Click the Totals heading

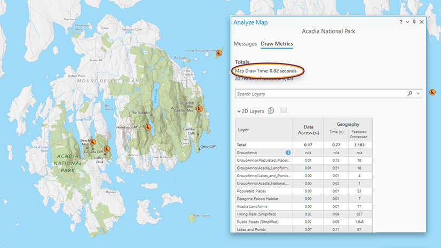242,62
